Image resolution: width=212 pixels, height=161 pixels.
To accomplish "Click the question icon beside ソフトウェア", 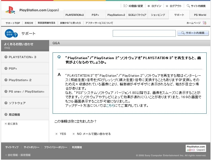I will pyautogui.click(x=6, y=103).
